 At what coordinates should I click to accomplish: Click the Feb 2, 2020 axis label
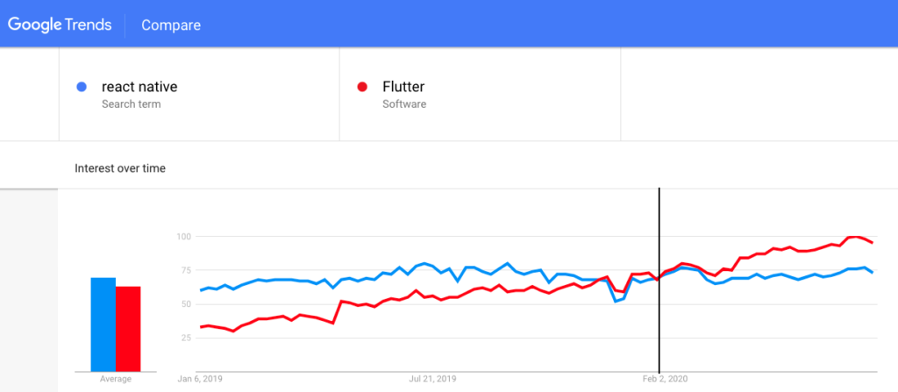point(665,380)
